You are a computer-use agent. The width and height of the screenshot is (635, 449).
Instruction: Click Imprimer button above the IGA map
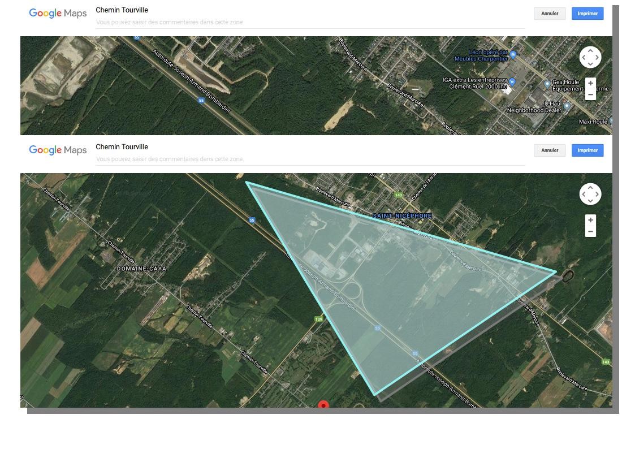click(588, 14)
